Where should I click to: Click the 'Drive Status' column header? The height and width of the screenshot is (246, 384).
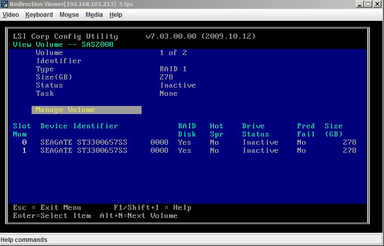pyautogui.click(x=256, y=130)
